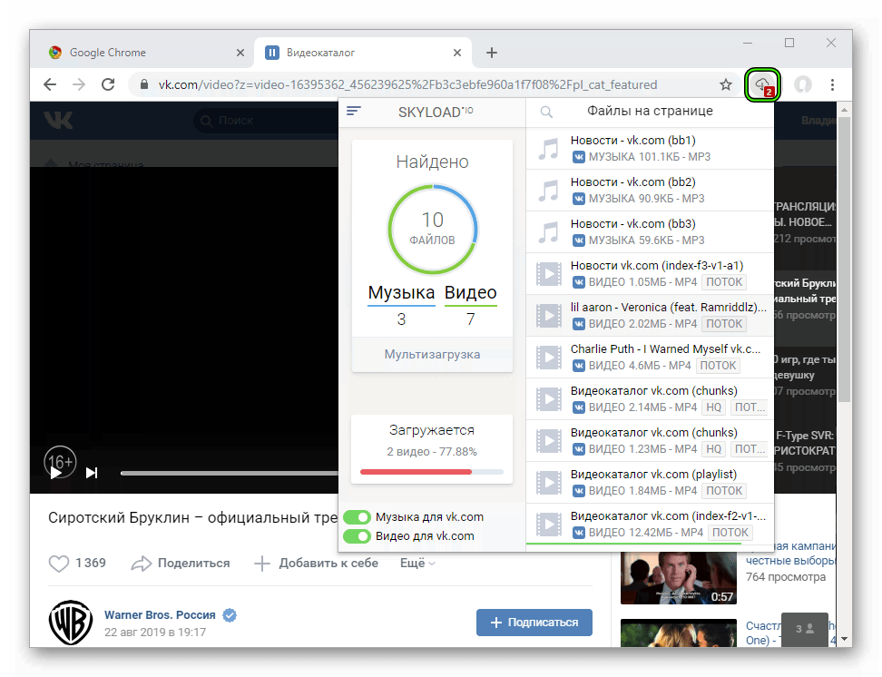Close the Google Chrome tab

[x=240, y=53]
